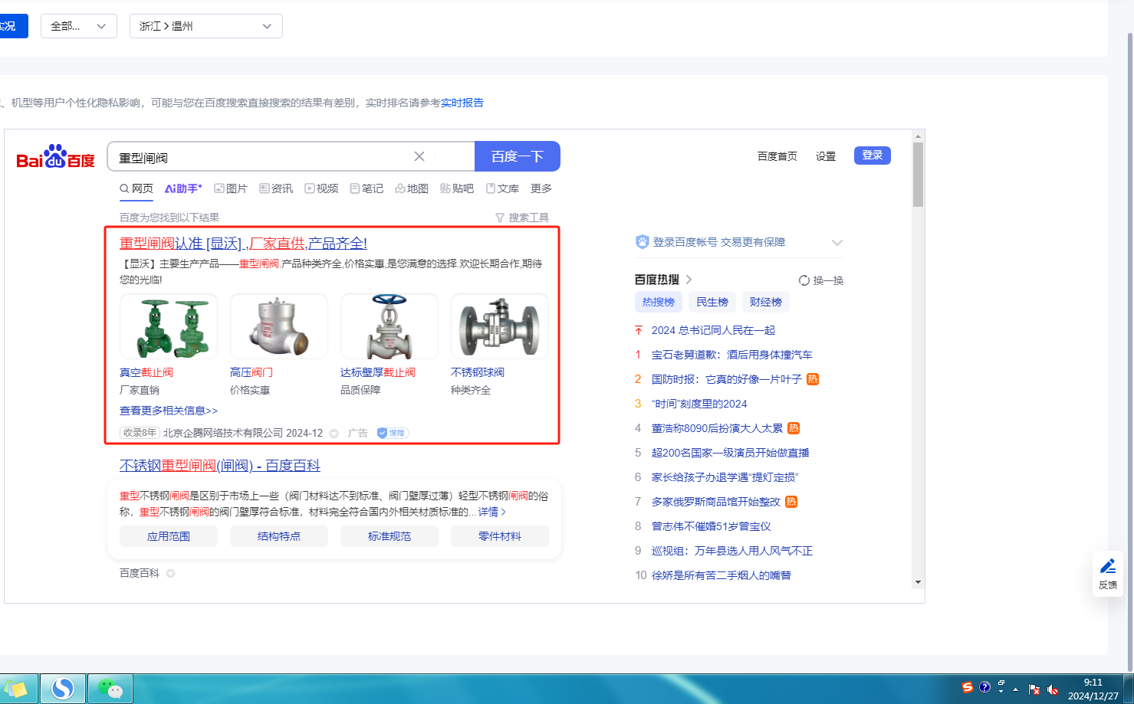This screenshot has width=1134, height=704.
Task: Click the Baidu logo
Action: pyautogui.click(x=55, y=157)
